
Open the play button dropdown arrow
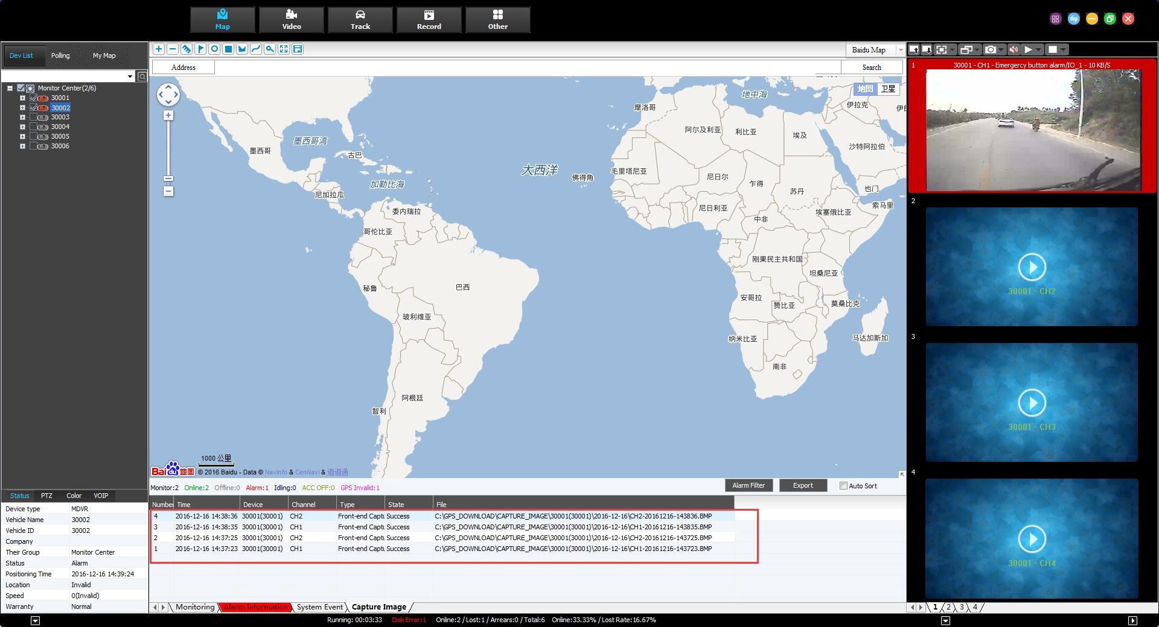[x=1038, y=49]
